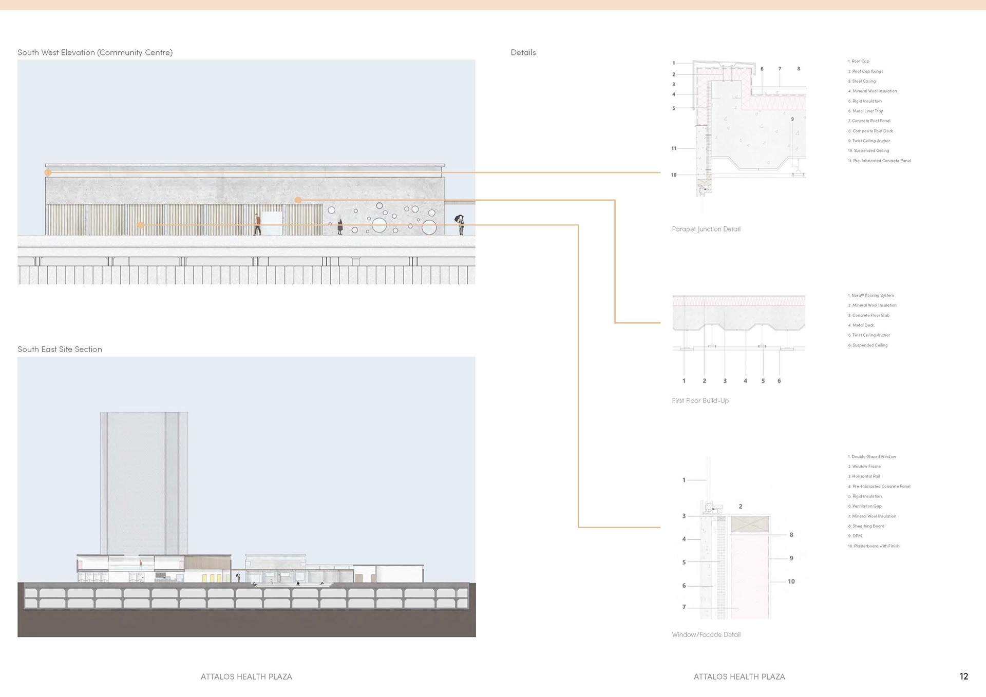This screenshot has width=986, height=697.
Task: Select the 'South East Site Section' heading
Action: (x=60, y=350)
